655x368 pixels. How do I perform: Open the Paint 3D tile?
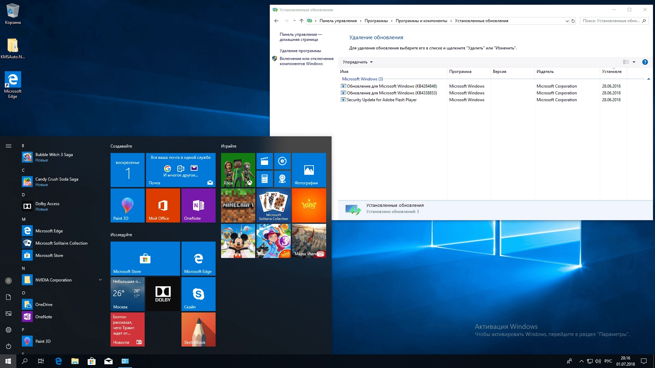pyautogui.click(x=128, y=205)
